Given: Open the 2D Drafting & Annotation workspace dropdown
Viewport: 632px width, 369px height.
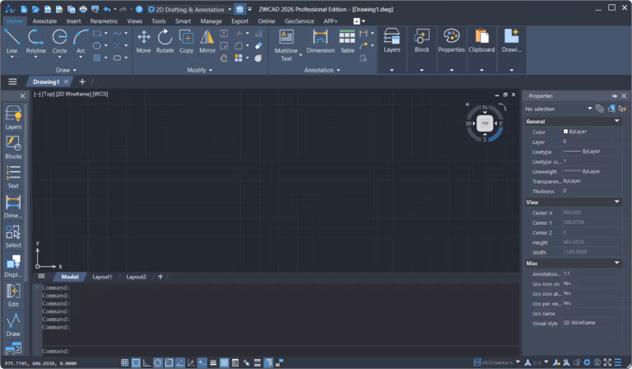Looking at the screenshot, I should coord(189,9).
